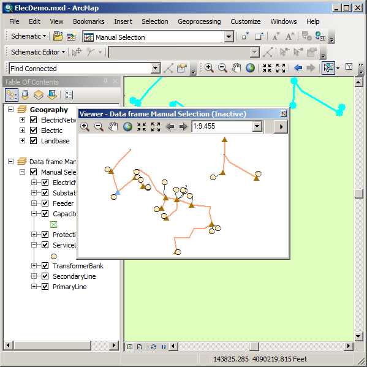This screenshot has height=367, width=367.
Task: Select Pan tool in the Viewer window
Action: 113,127
